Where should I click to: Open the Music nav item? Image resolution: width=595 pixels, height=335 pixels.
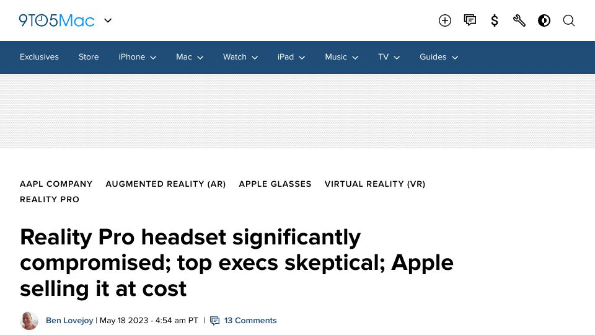[x=336, y=57]
